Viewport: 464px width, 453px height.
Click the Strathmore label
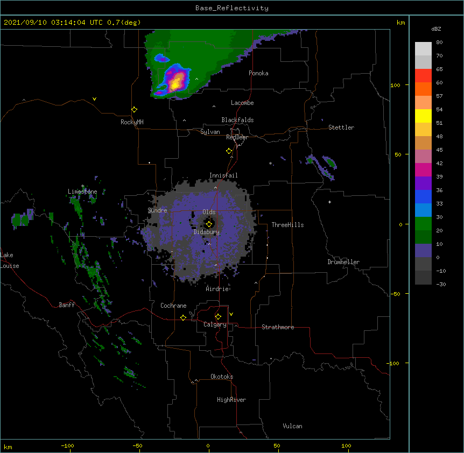click(278, 327)
